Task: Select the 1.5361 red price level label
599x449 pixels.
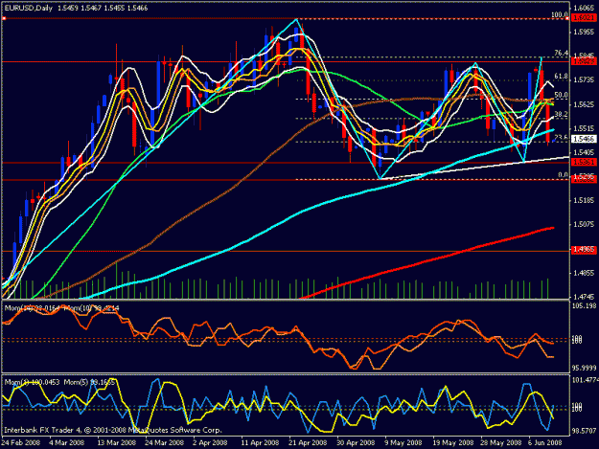Action: (584, 163)
